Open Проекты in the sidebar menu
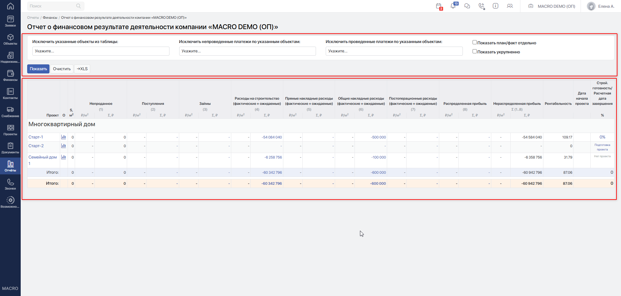The image size is (621, 296). (10, 130)
